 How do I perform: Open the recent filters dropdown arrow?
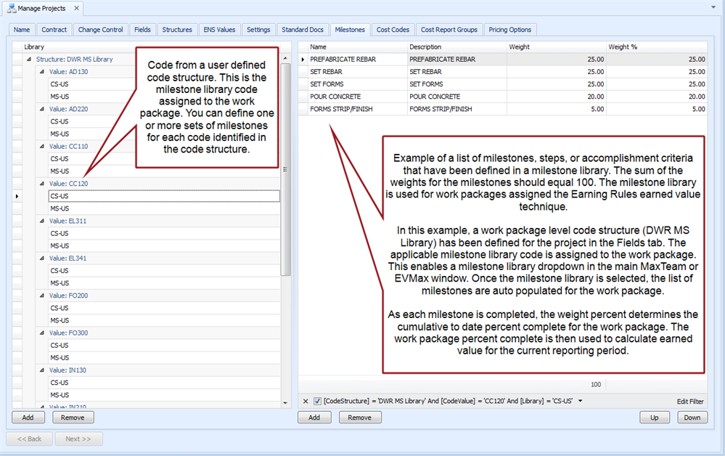(580, 401)
